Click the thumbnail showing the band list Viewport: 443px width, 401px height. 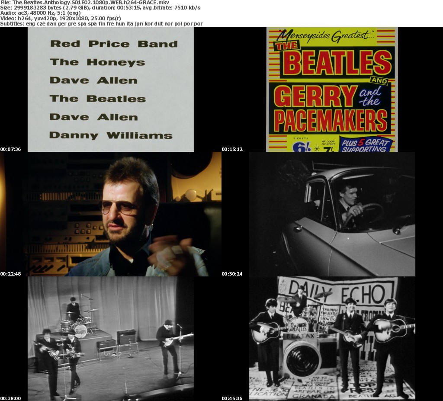(x=111, y=90)
